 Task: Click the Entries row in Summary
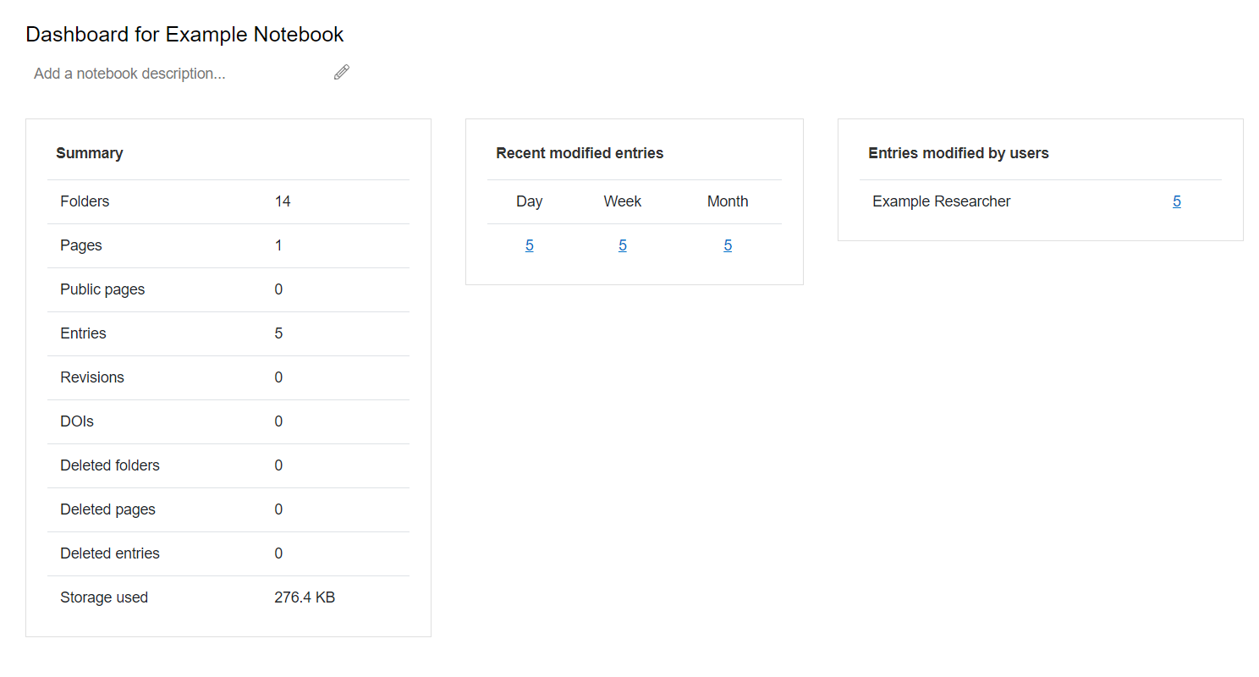(x=228, y=333)
